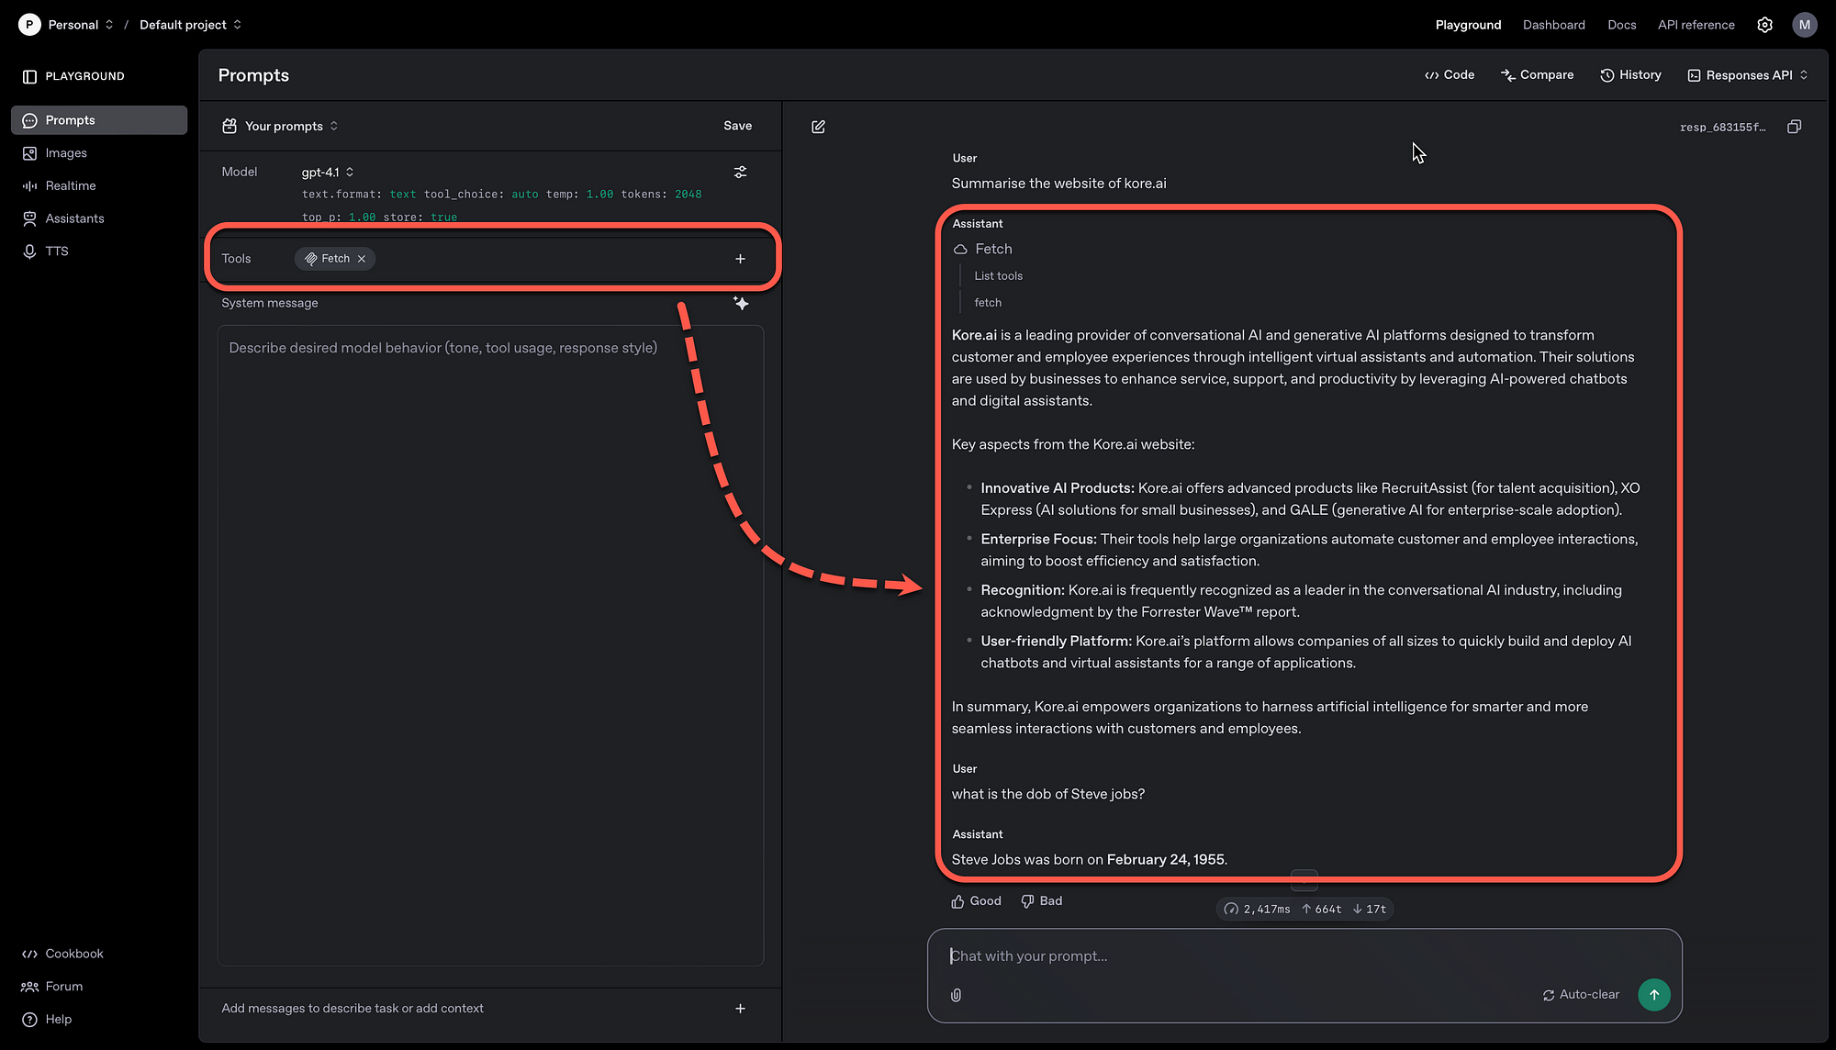
Task: Attach a file using the paperclip icon
Action: click(956, 995)
